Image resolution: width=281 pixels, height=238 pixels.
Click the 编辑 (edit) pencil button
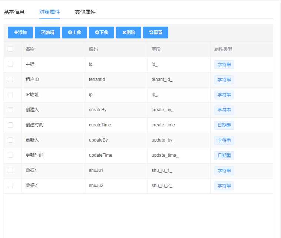[47, 33]
